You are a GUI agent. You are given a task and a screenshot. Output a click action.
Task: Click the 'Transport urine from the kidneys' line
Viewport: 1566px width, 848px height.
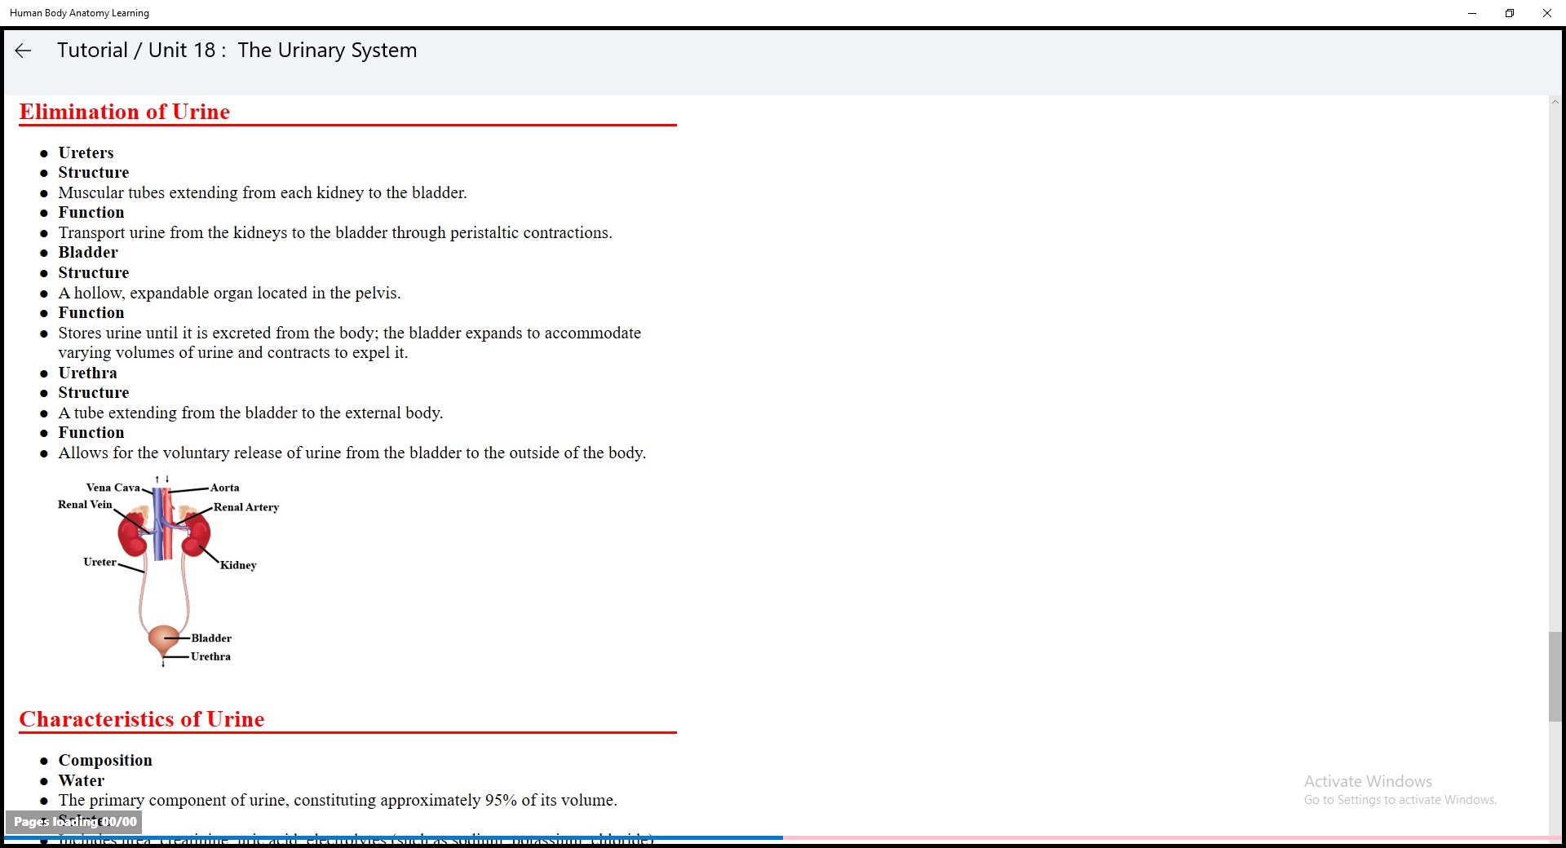[x=335, y=232]
